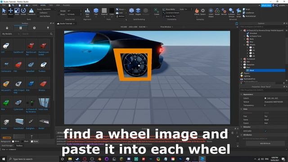288x162 pixels.
Task: Click Add Attribute button
Action: tap(265, 143)
